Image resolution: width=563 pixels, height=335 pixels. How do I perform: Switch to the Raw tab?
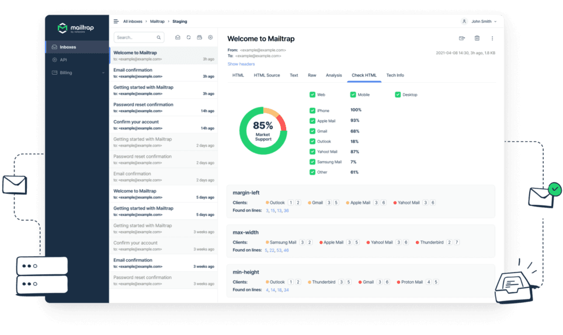(312, 75)
